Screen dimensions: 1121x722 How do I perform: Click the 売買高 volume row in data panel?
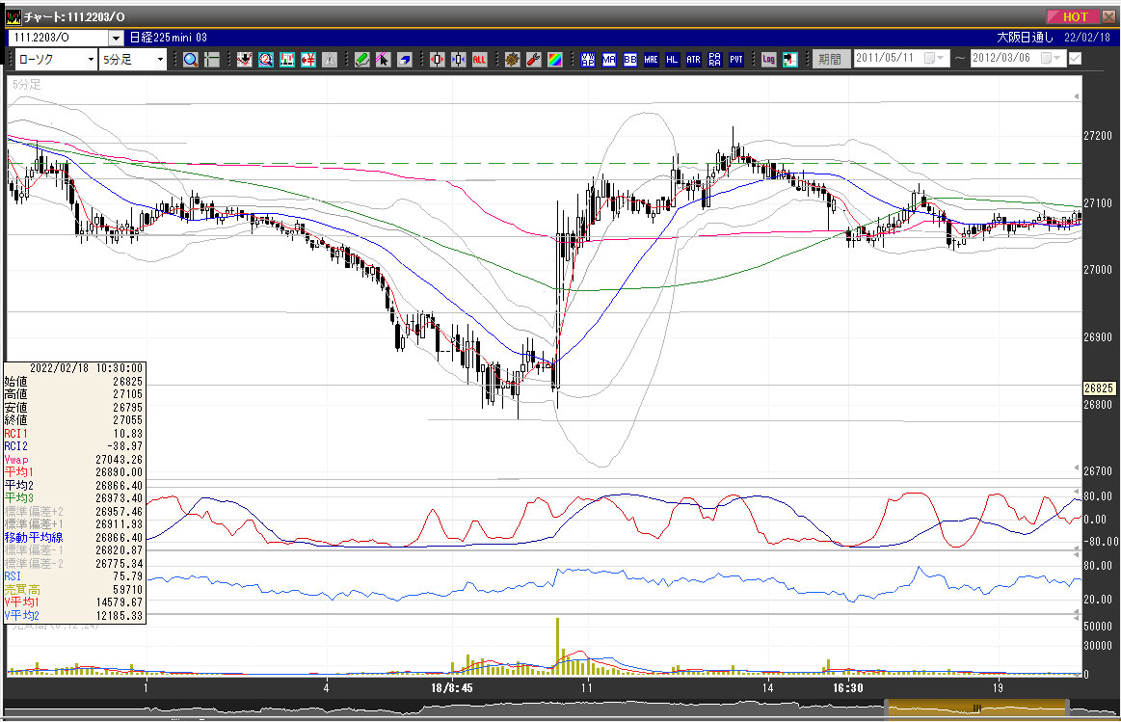point(74,590)
